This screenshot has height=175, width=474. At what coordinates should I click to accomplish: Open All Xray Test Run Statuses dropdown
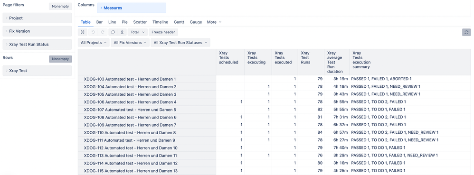click(x=180, y=43)
